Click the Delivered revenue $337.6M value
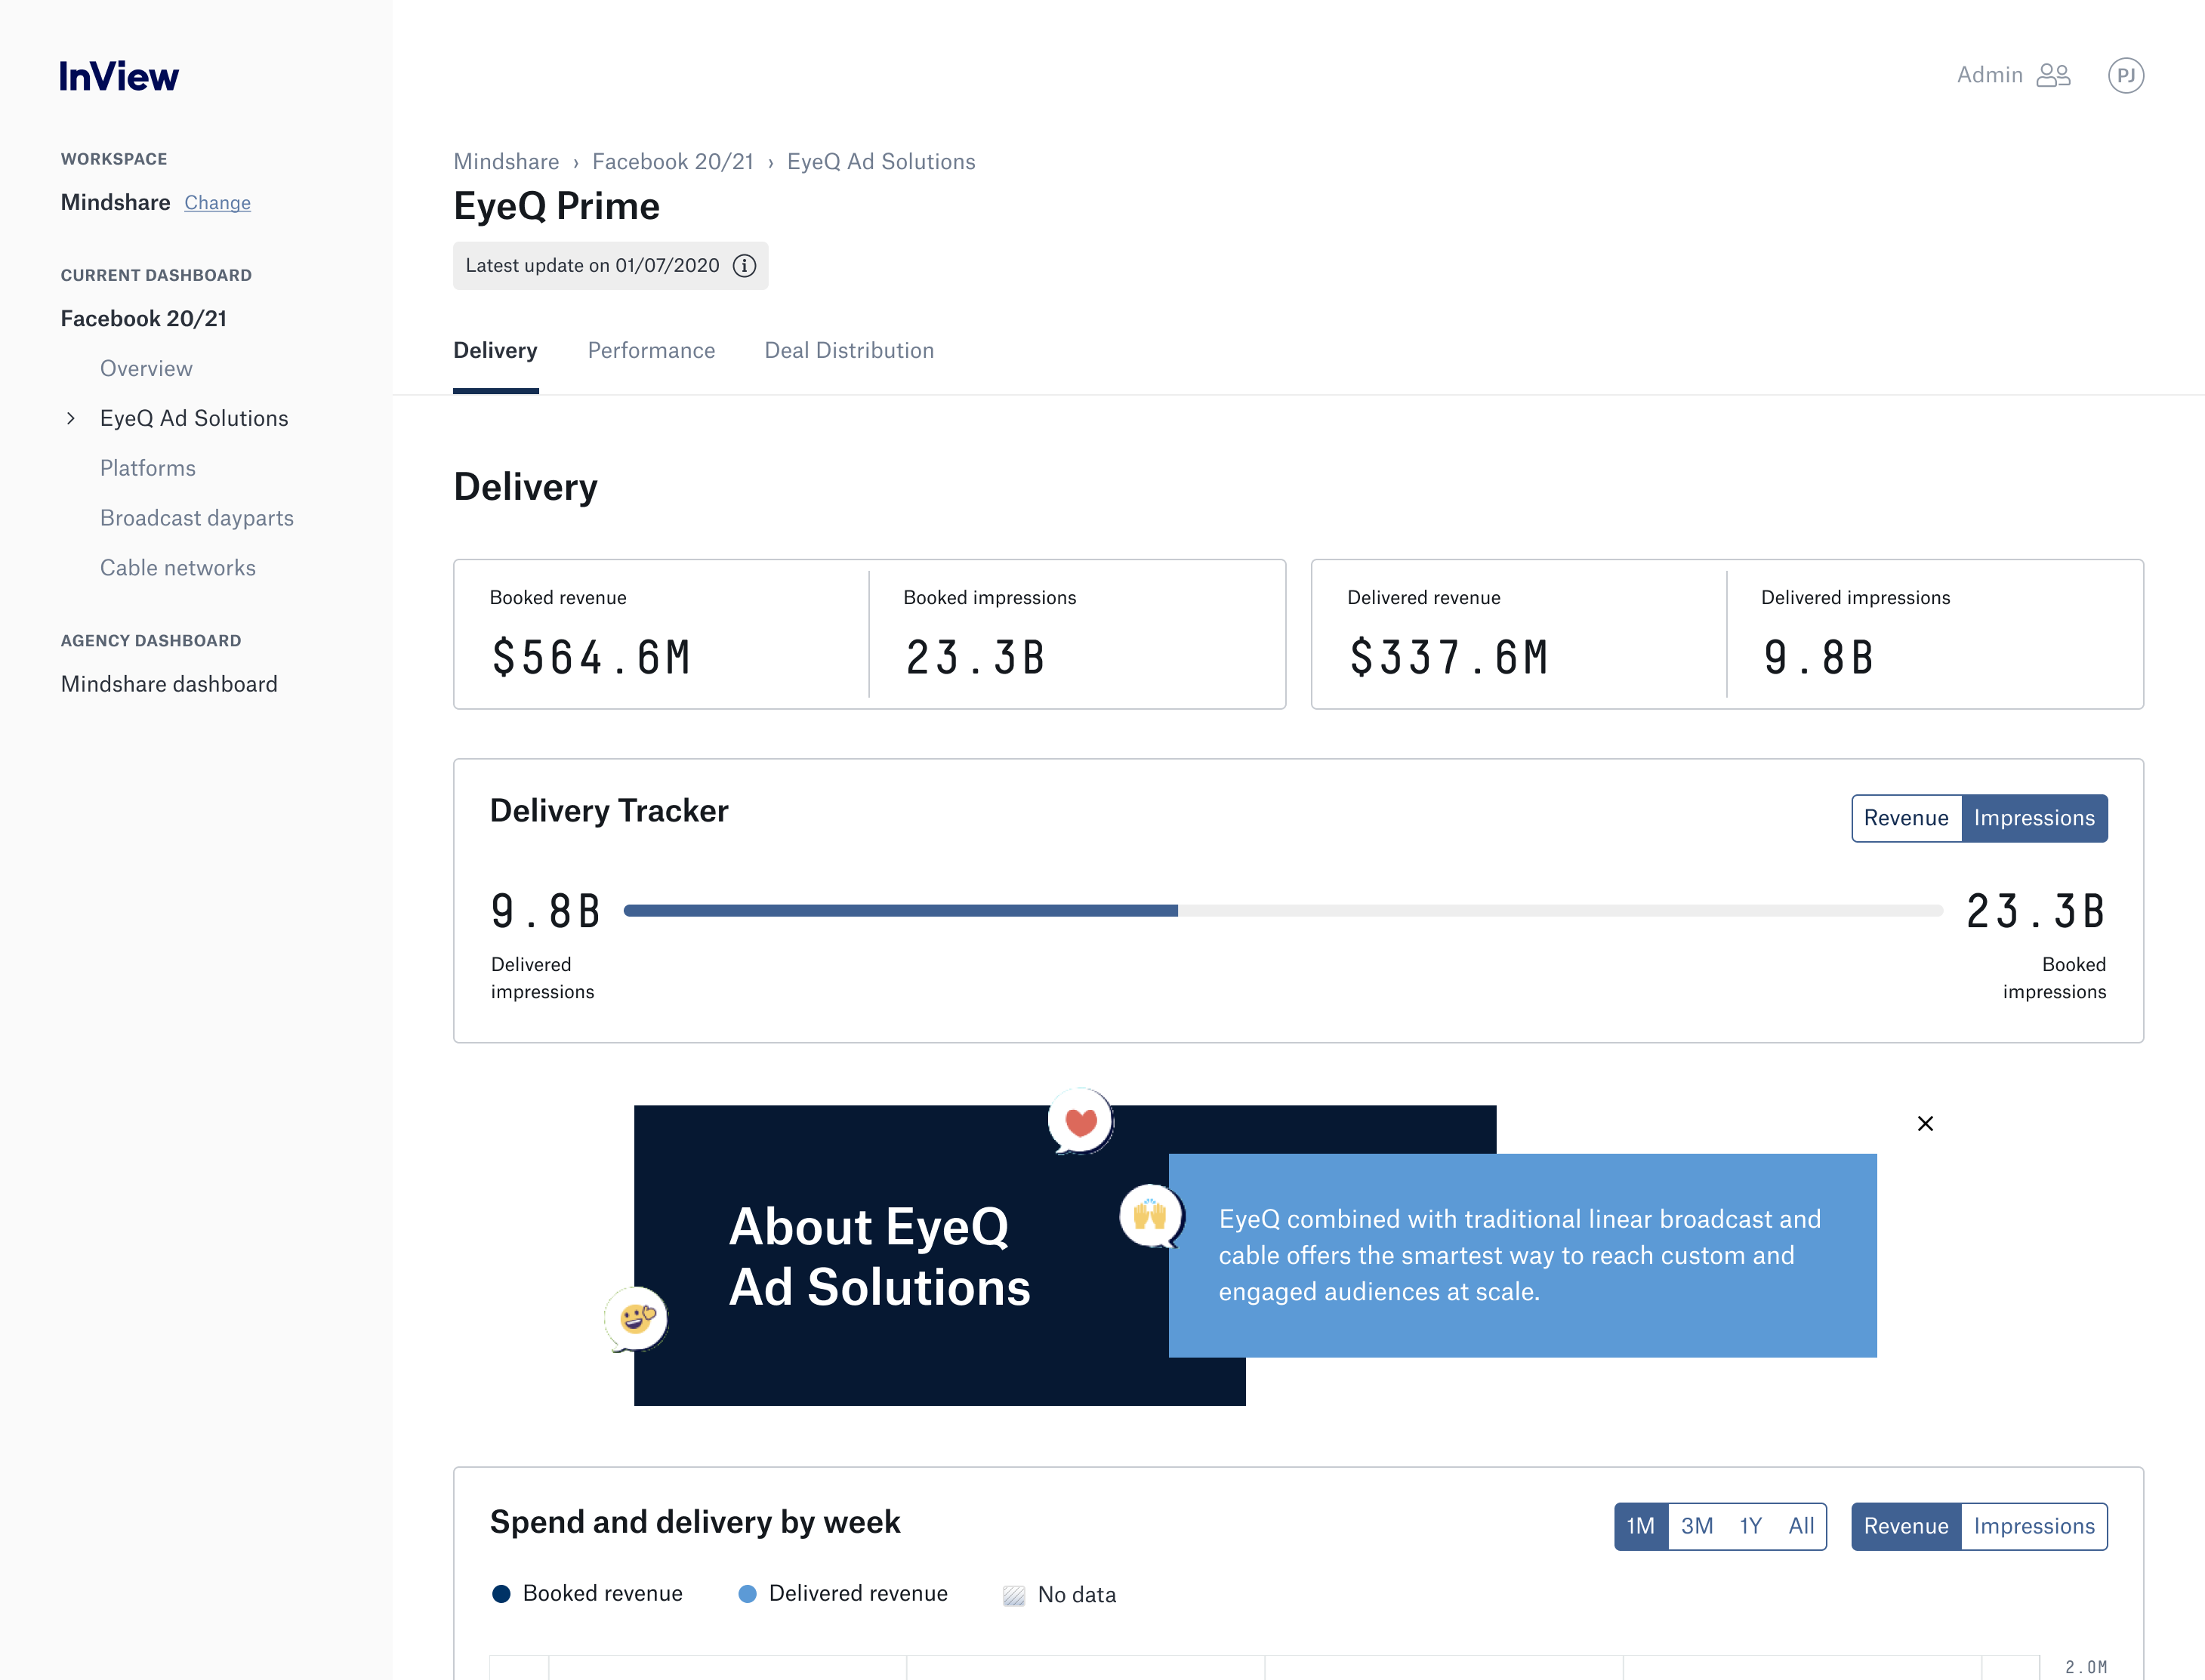Viewport: 2205px width, 1680px height. pos(1449,658)
